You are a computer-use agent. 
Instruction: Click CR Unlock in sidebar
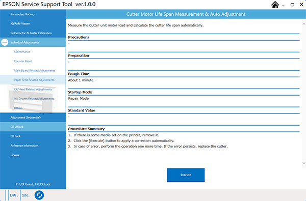point(33,127)
